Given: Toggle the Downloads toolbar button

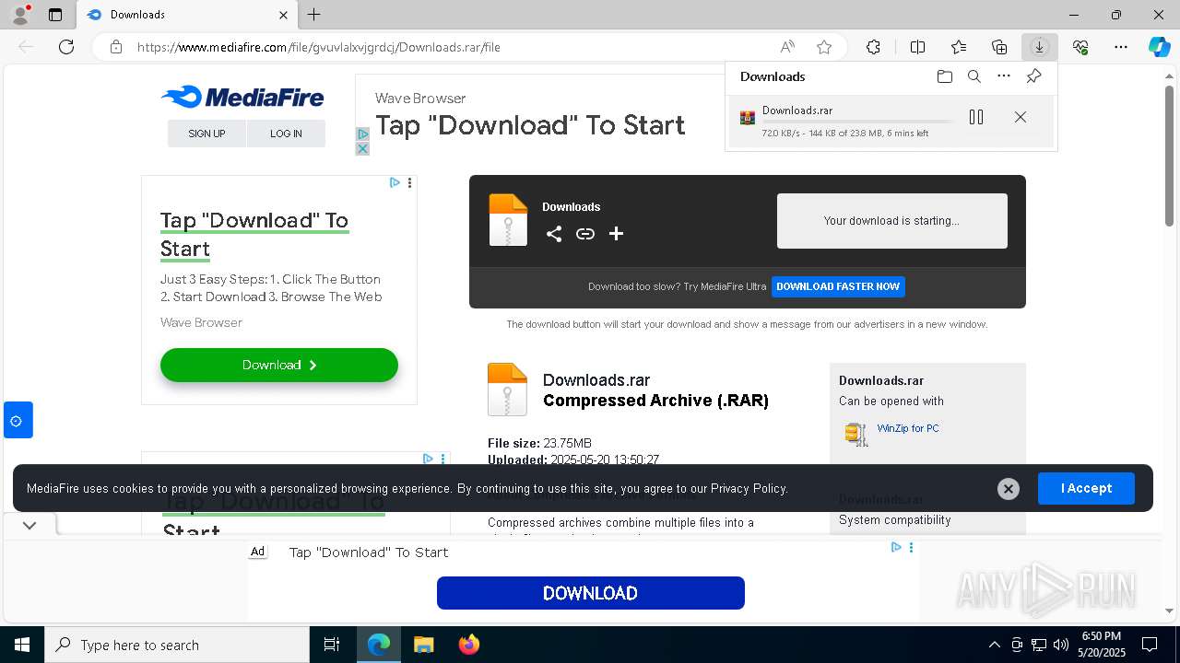Looking at the screenshot, I should [1040, 47].
